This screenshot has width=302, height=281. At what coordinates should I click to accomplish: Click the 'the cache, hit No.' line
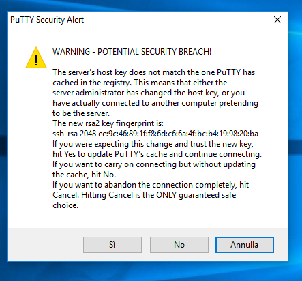(84, 175)
